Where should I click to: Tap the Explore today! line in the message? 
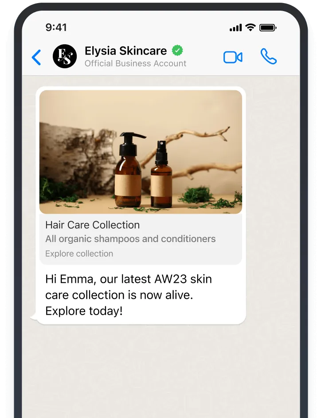[84, 311]
